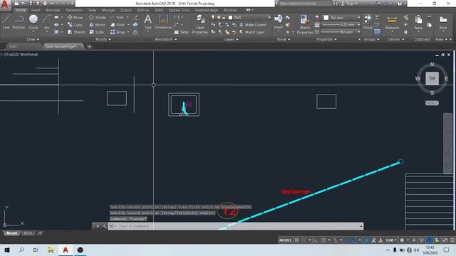Open the layer name dropdown
Screen dimensions: 456x256
coord(269,17)
